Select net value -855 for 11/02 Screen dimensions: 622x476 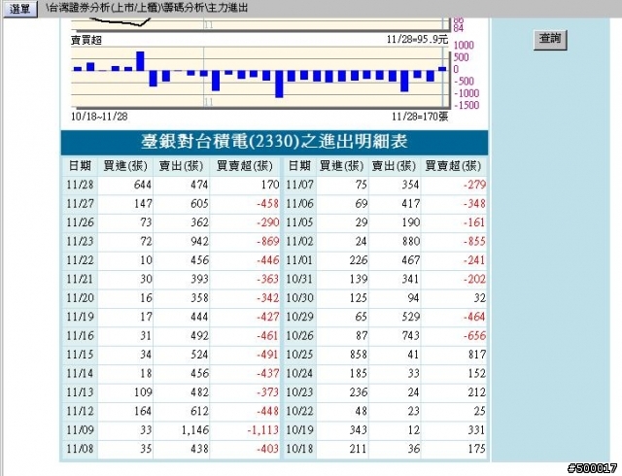474,241
